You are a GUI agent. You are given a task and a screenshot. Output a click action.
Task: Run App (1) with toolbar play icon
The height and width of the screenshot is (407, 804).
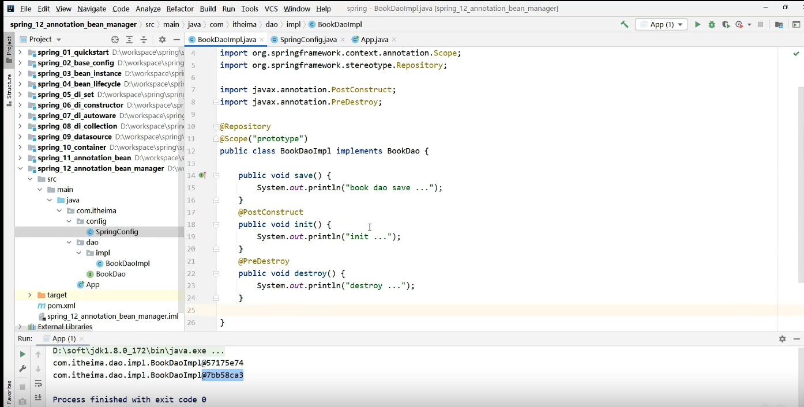(697, 25)
